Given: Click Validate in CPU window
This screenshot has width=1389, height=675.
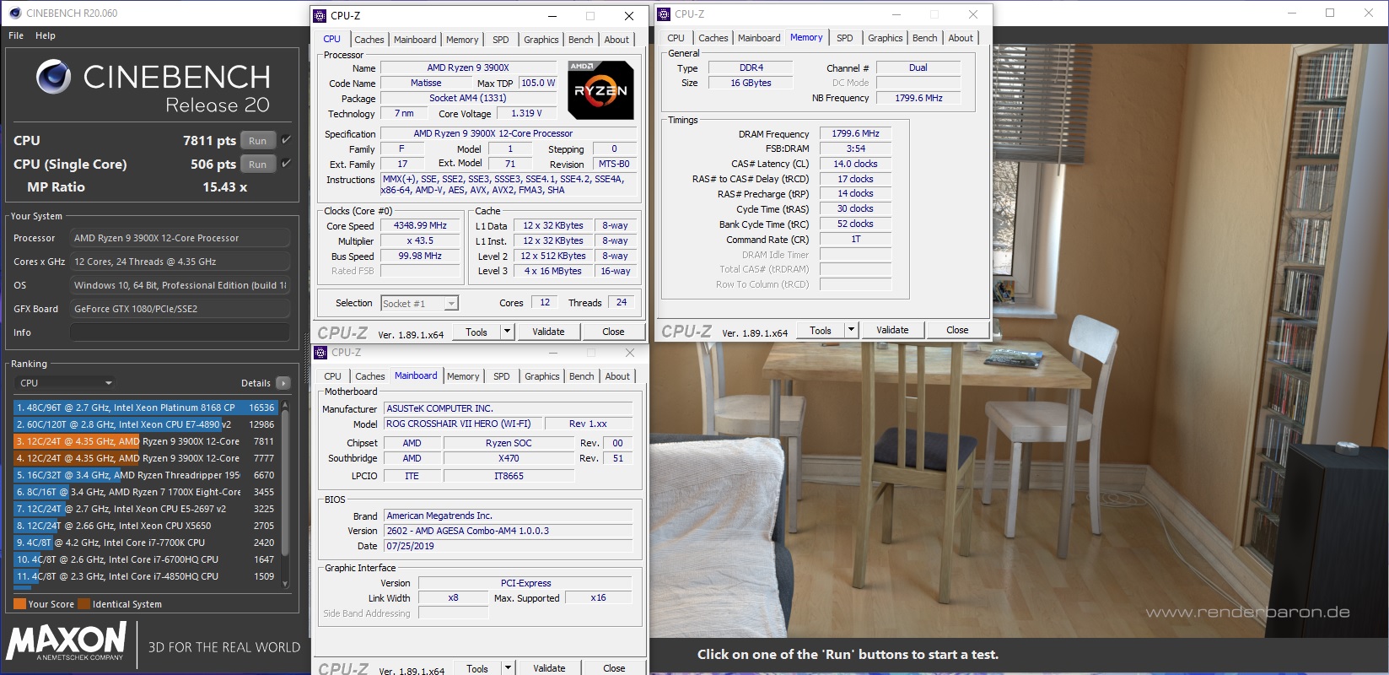Looking at the screenshot, I should pos(548,332).
